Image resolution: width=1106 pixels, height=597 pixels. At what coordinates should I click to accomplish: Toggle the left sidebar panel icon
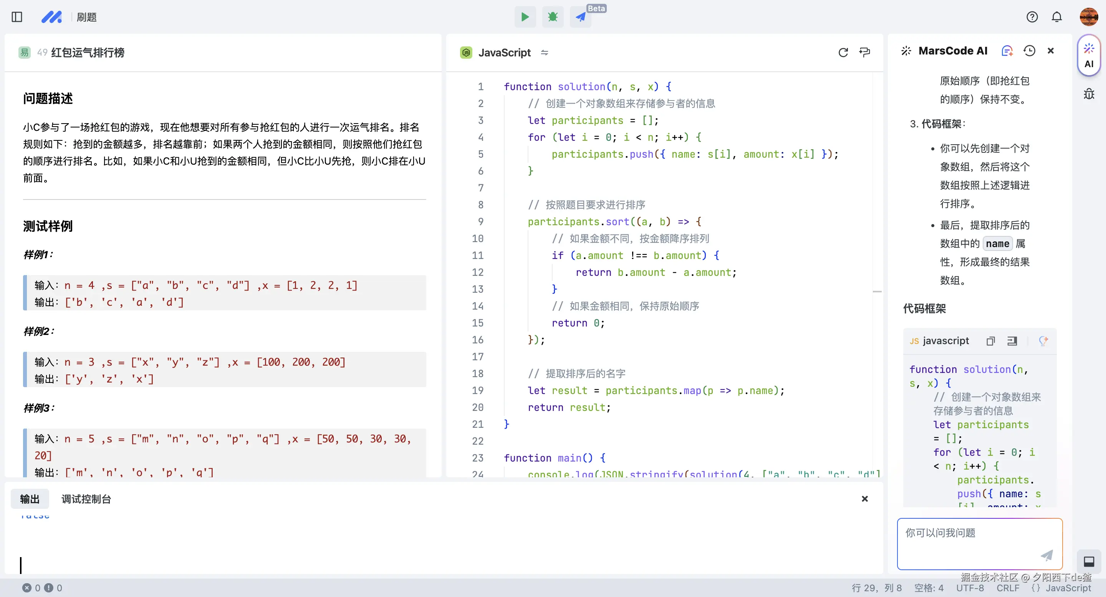[x=17, y=17]
